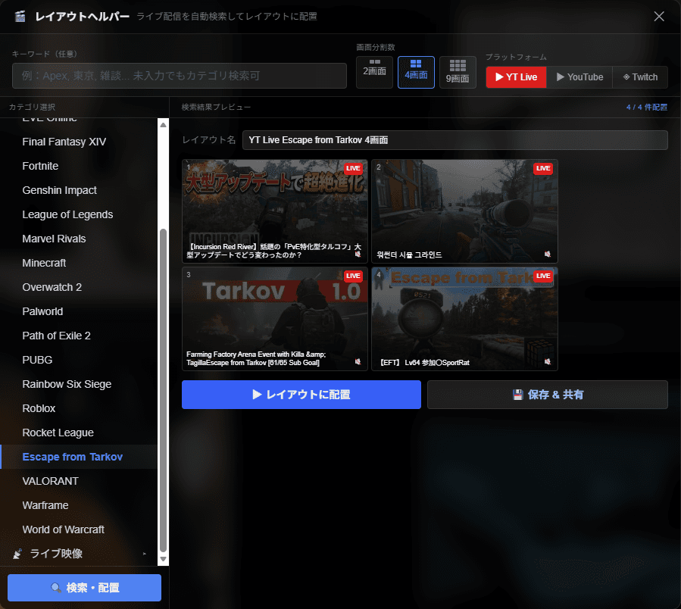Click LIVE badge on the Tarkov 1.0 stream
The image size is (681, 609).
[353, 276]
